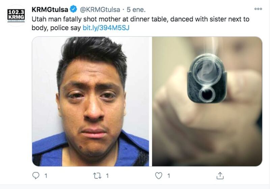The image size is (270, 189).
Task: Click the tweet headline text
Action: pos(140,23)
